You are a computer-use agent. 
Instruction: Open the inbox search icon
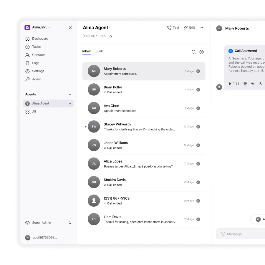click(x=194, y=52)
